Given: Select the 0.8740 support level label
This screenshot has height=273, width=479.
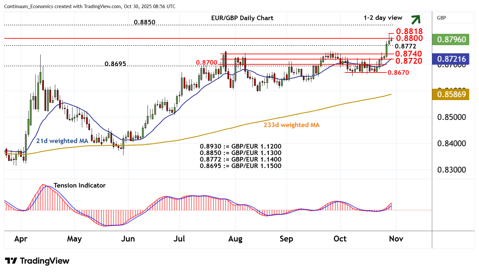Looking at the screenshot, I should 408,54.
